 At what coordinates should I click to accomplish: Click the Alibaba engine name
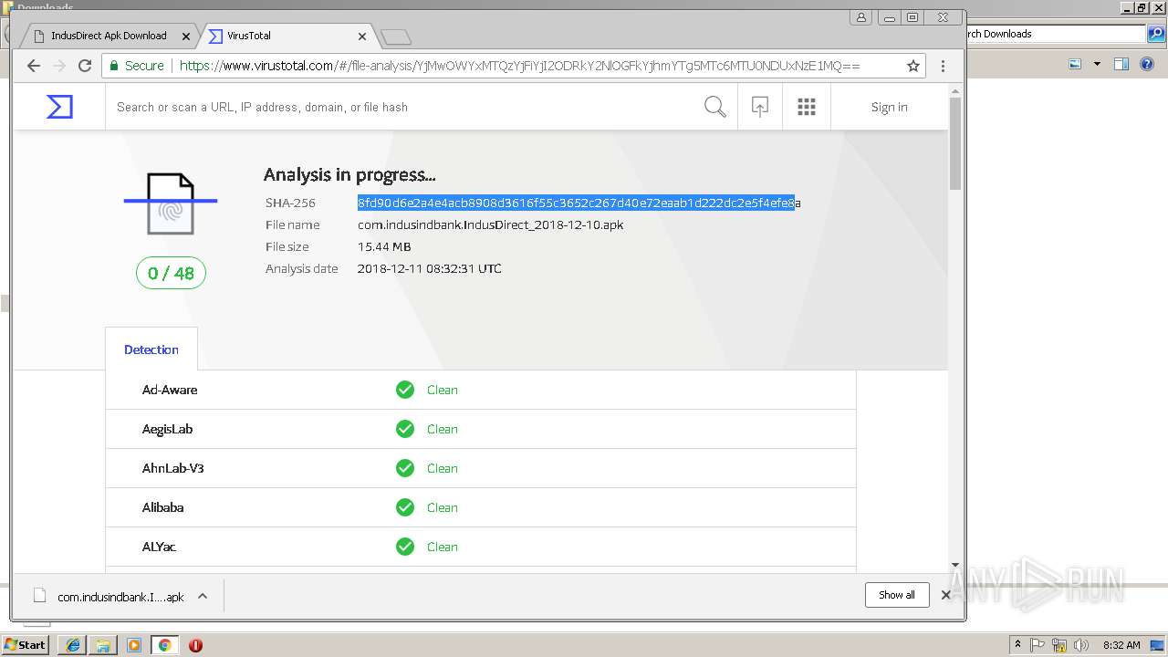tap(162, 507)
